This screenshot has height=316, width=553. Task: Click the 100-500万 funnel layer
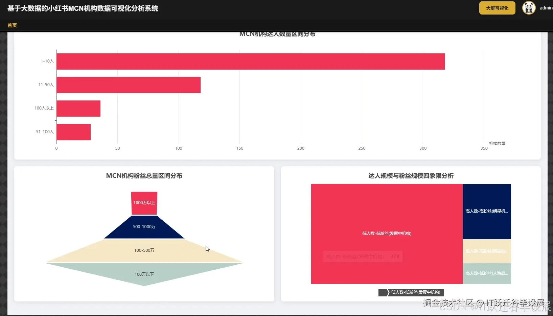[144, 250]
